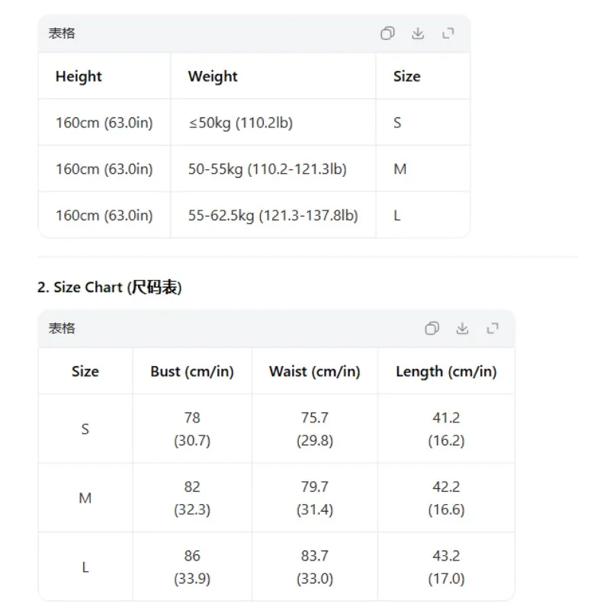Click the 2. Size Chart heading
Screen dimensions: 610x610
[x=110, y=287]
